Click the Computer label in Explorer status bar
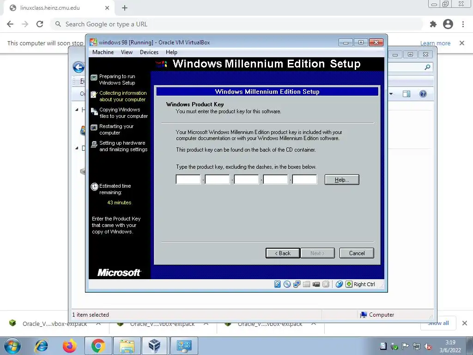 381,315
